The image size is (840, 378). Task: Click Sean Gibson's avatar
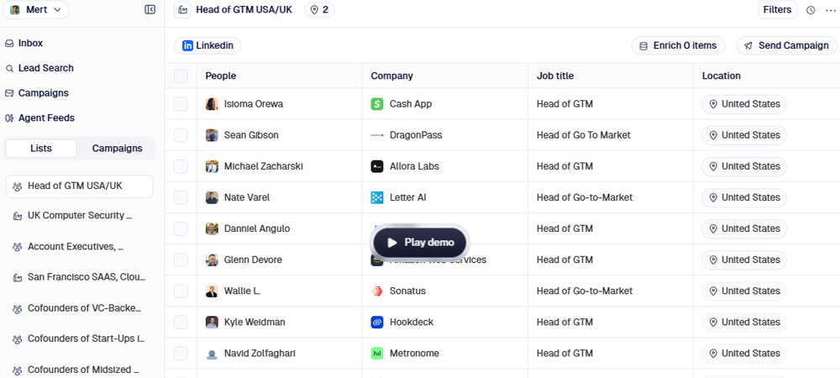pyautogui.click(x=213, y=135)
